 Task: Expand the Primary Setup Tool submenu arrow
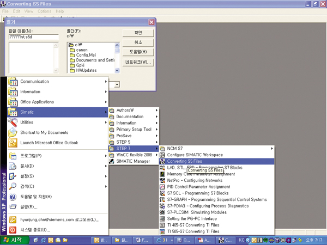pos(156,130)
